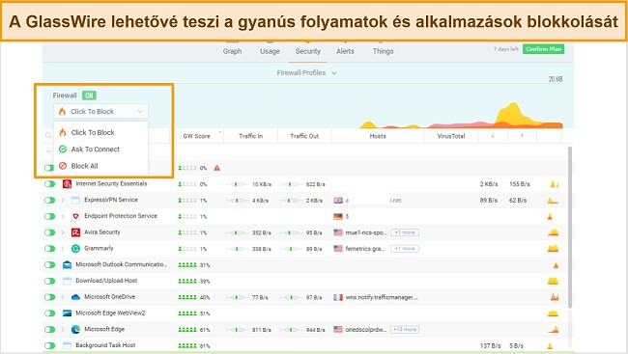Toggle firewall for Internet Security Essentials
Screen dimensions: 628x354
point(49,184)
